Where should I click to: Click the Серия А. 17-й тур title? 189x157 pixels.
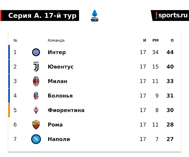pyautogui.click(x=42, y=15)
